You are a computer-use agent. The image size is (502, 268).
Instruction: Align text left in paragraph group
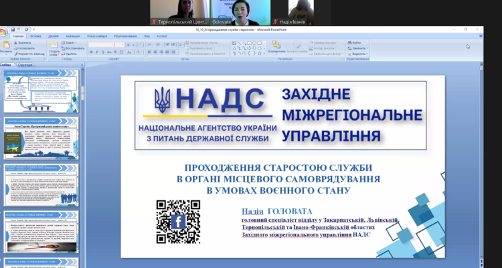coord(149,52)
